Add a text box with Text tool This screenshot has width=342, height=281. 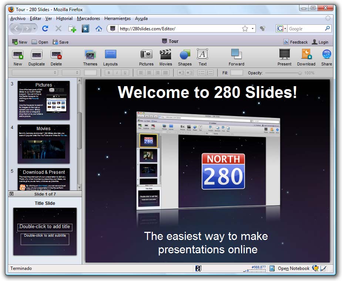pos(202,58)
